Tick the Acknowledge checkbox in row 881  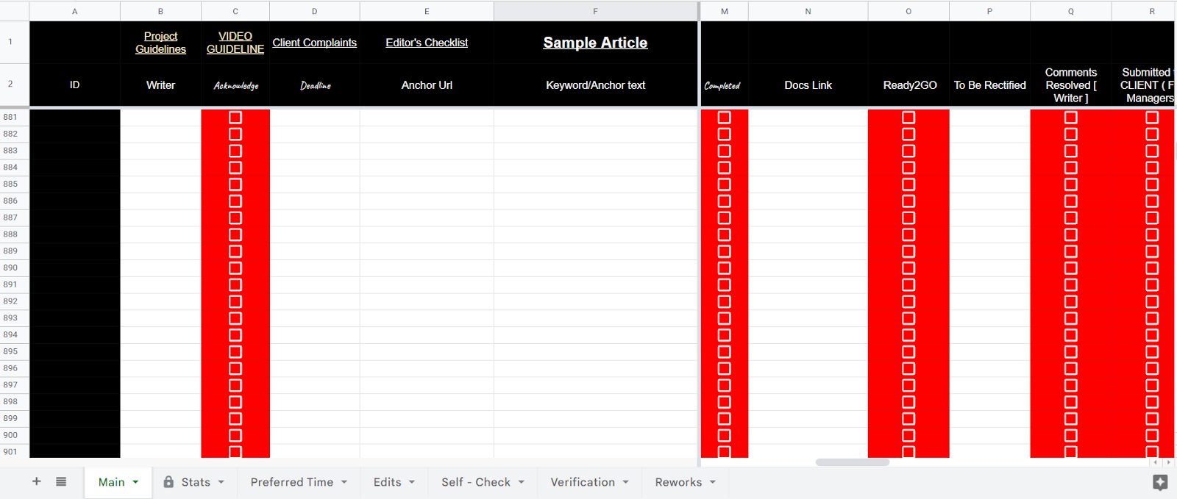(235, 118)
